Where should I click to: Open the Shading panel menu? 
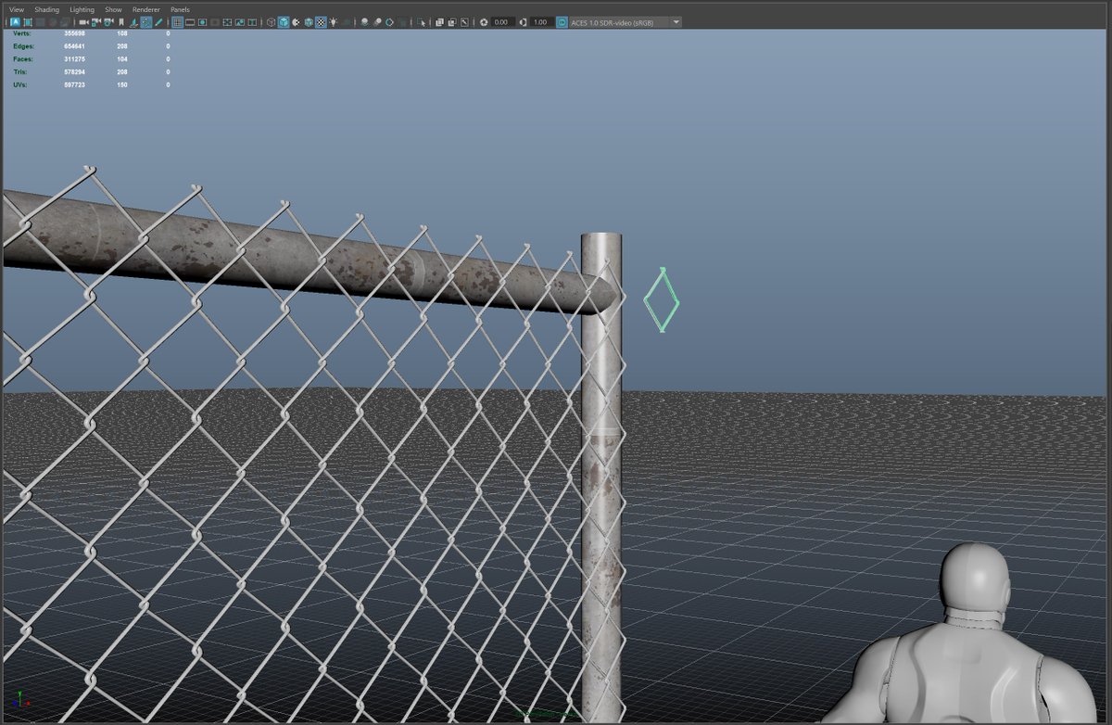[46, 9]
